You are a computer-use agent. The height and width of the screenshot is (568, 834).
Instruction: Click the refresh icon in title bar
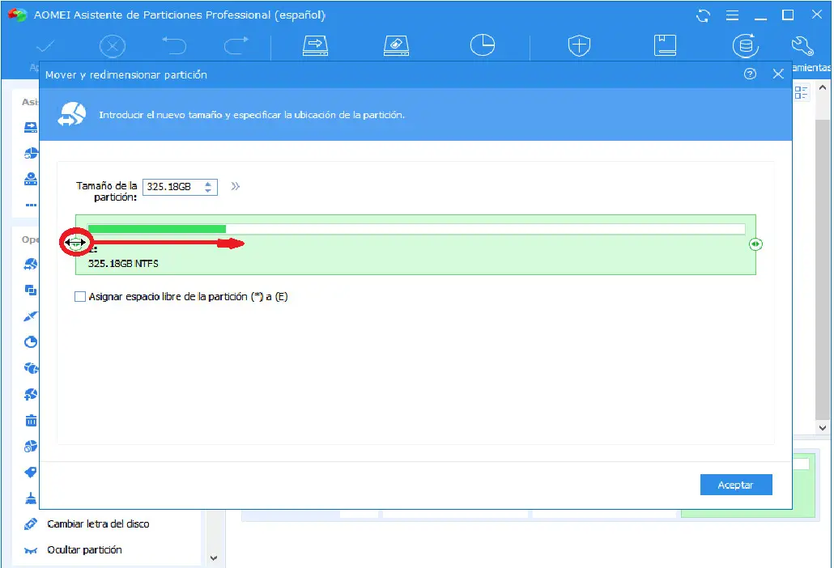click(703, 16)
